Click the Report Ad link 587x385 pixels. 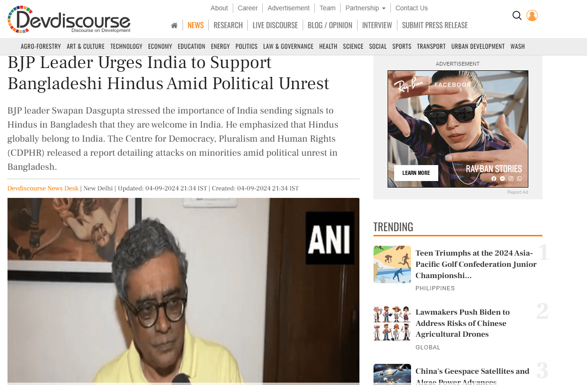pyautogui.click(x=518, y=192)
